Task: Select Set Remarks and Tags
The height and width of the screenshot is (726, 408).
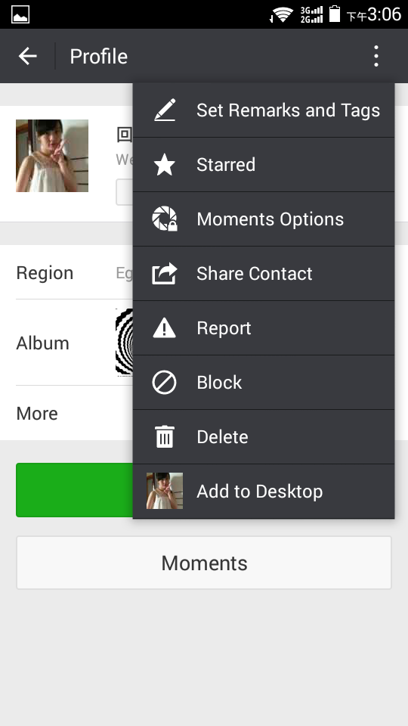Action: pyautogui.click(x=264, y=110)
